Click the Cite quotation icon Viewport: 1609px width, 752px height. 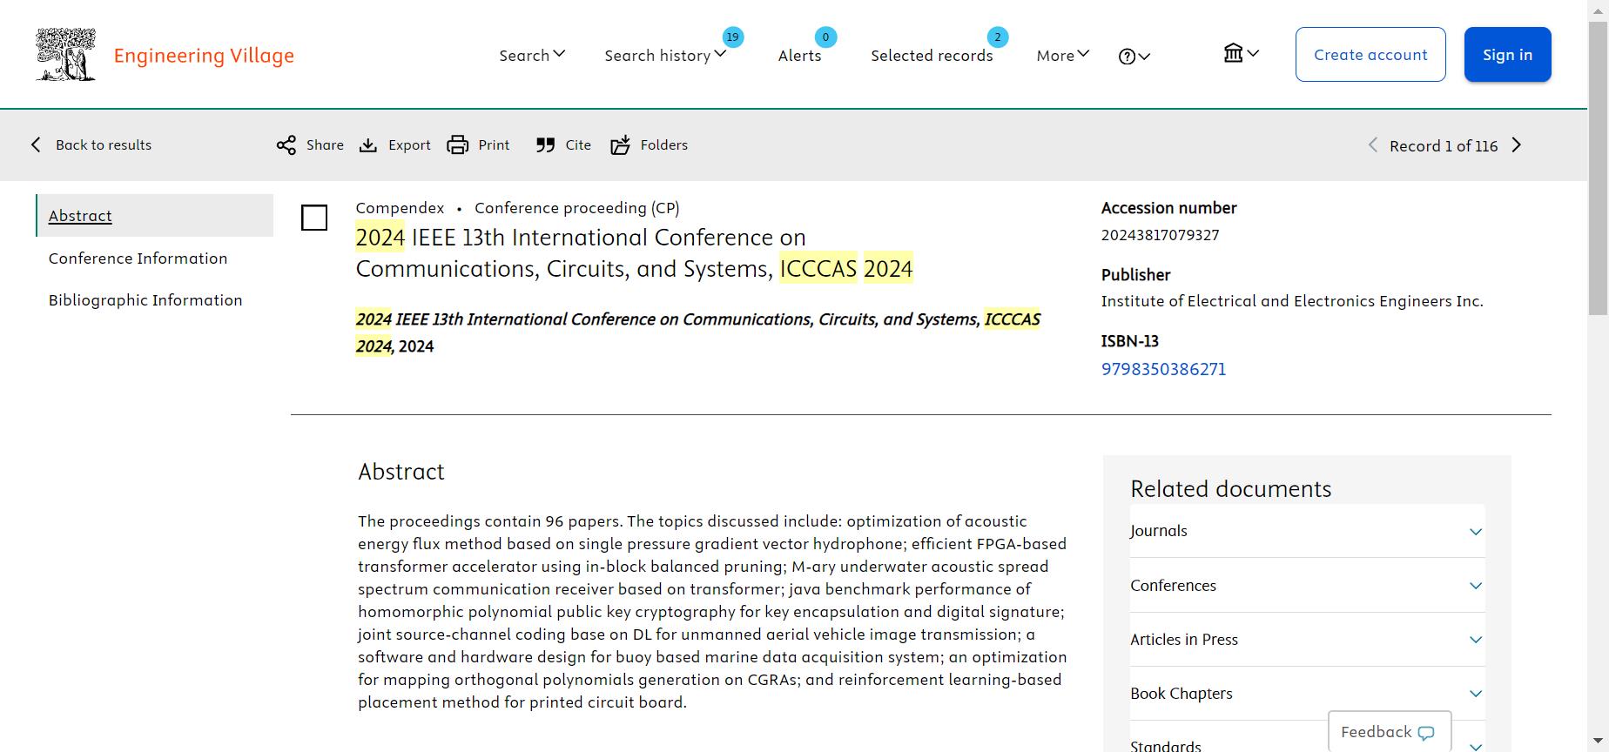(x=545, y=144)
